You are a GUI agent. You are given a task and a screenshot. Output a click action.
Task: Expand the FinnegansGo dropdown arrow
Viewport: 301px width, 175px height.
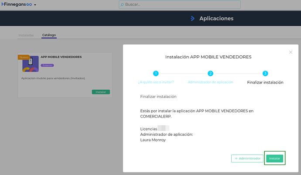click(35, 5)
